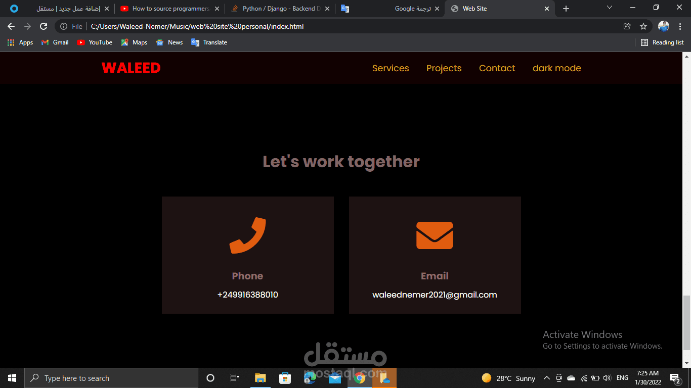Image resolution: width=691 pixels, height=388 pixels.
Task: Open the Meet Now tray icon
Action: point(559,378)
